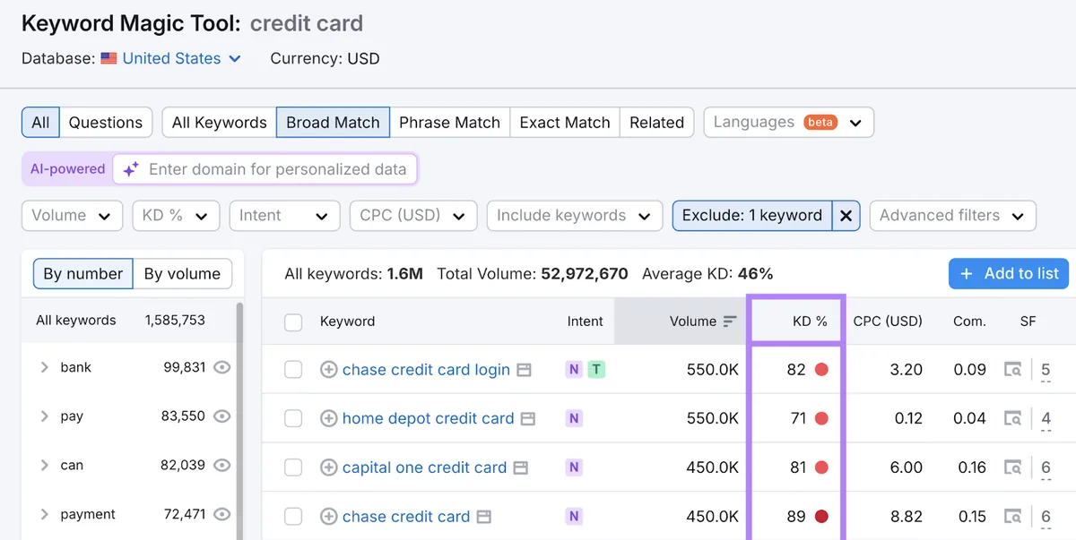Click the Volume sort icon in table header

[730, 321]
